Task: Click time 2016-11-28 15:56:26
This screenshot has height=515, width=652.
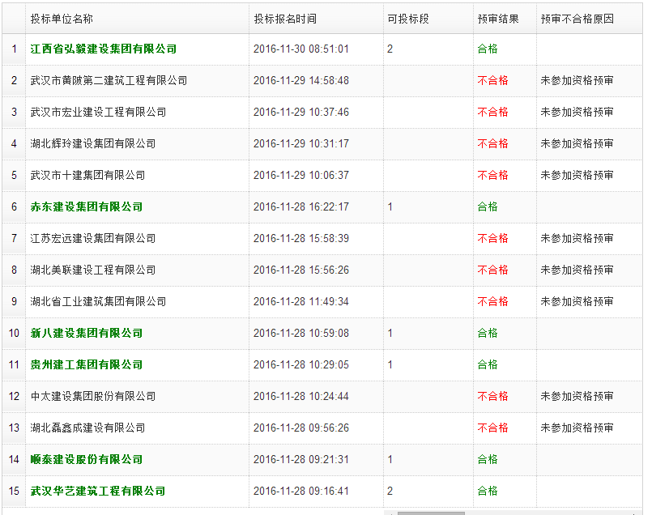Action: (301, 270)
